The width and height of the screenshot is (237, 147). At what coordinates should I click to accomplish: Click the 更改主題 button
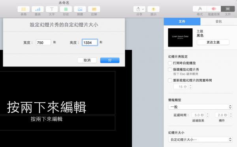(x=213, y=42)
